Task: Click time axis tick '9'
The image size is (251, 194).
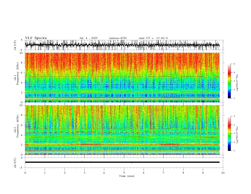Action: click(203, 173)
